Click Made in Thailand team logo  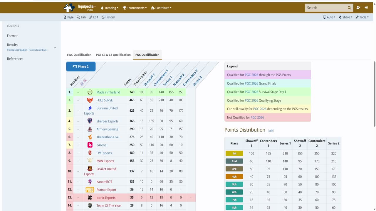[x=90, y=92]
